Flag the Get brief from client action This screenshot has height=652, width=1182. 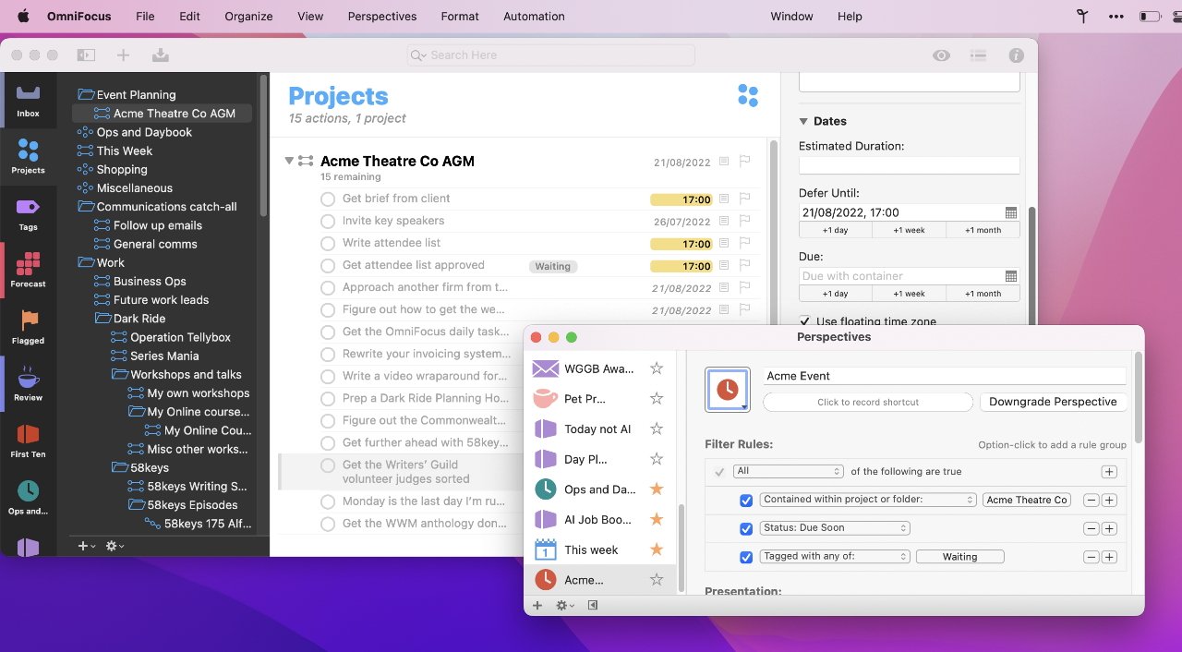[744, 199]
